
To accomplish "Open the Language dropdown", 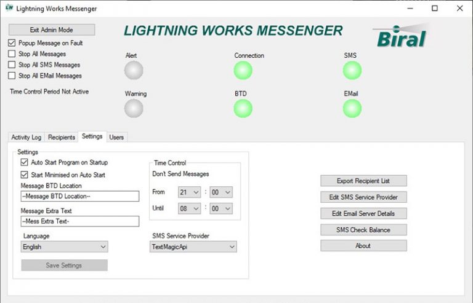I will click(64, 247).
